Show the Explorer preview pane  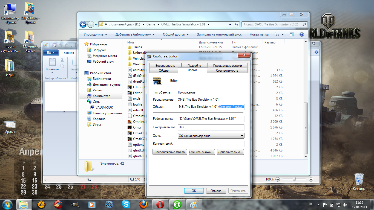click(292, 34)
